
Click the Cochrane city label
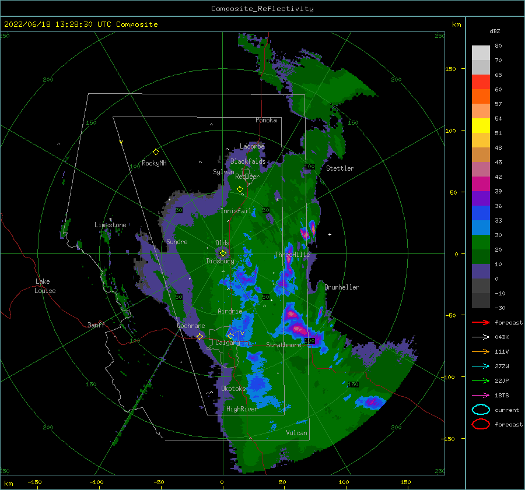[191, 326]
